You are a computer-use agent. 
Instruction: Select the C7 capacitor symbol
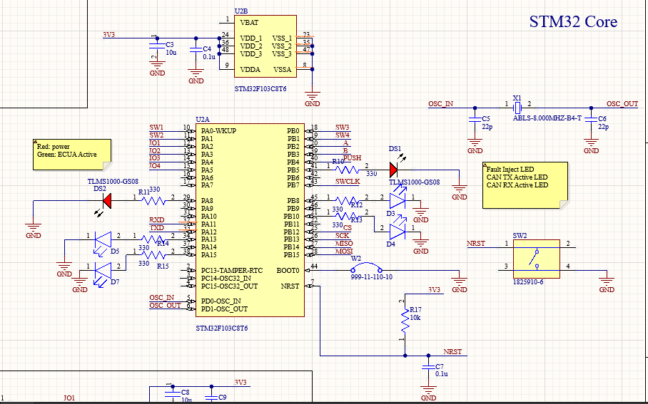pos(429,367)
